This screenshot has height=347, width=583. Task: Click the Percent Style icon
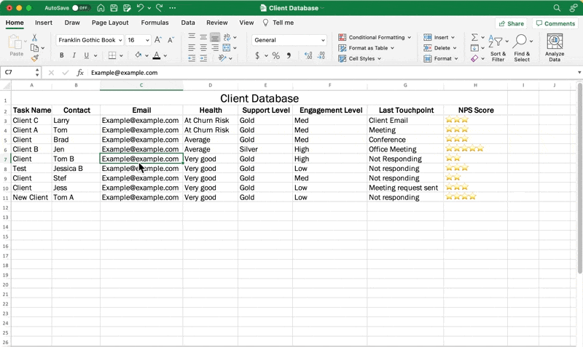coord(275,55)
